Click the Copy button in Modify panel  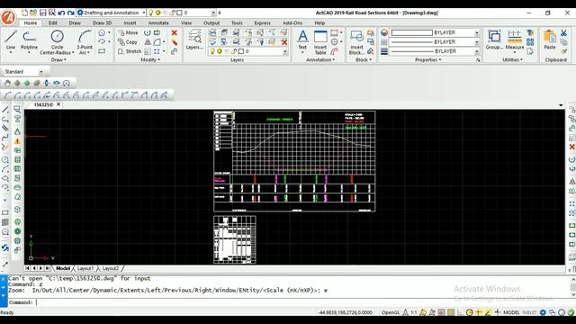(128, 42)
